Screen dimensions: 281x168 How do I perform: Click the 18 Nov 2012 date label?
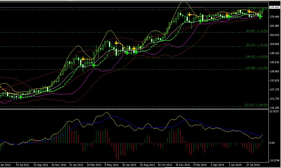[59, 165]
